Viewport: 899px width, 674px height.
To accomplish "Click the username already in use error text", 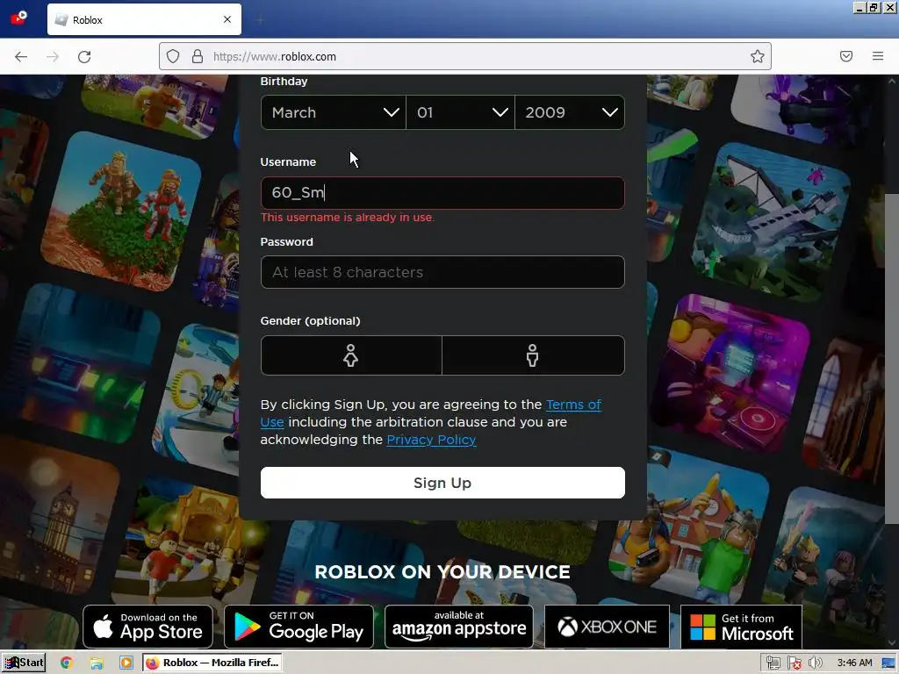I will (x=348, y=218).
